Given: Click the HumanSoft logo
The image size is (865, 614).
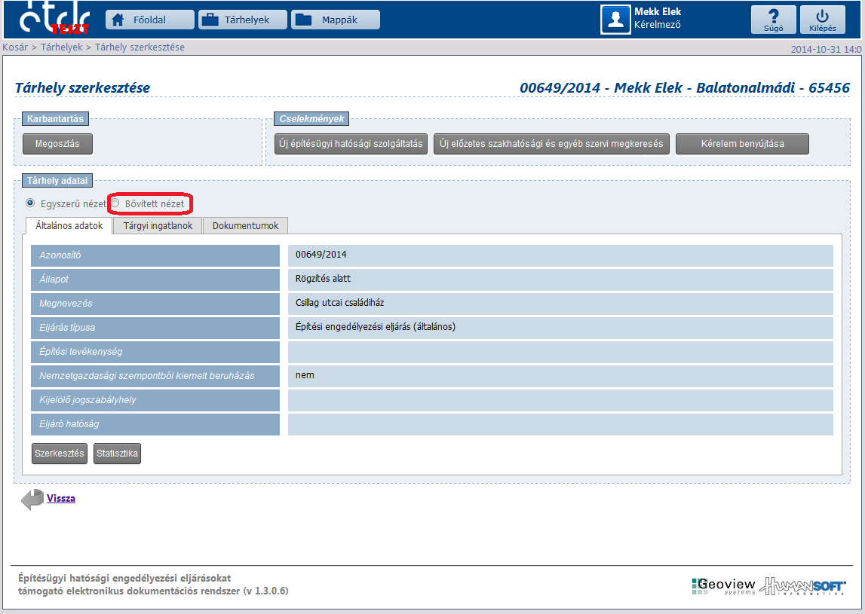Looking at the screenshot, I should coord(802,586).
